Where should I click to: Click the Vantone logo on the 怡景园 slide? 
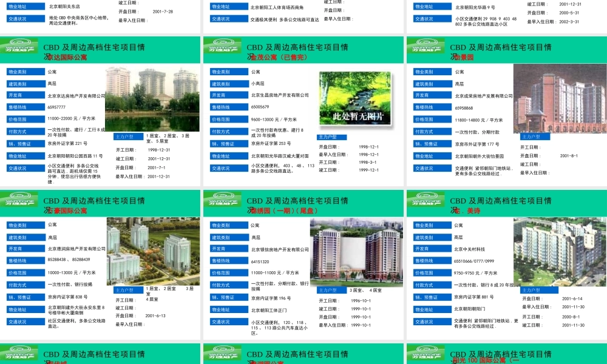click(x=426, y=47)
